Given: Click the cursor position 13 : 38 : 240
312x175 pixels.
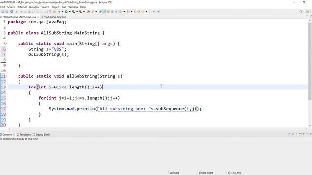Looking at the screenshot, I should pos(234,173).
